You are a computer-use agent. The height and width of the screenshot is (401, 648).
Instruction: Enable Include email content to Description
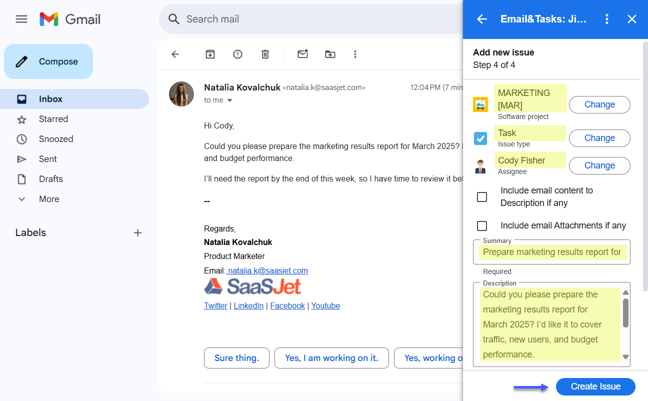(x=482, y=197)
